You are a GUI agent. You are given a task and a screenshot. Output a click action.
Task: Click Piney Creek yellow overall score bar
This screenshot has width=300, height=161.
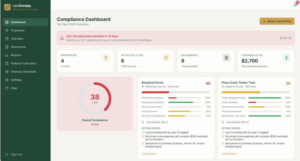click(x=256, y=92)
